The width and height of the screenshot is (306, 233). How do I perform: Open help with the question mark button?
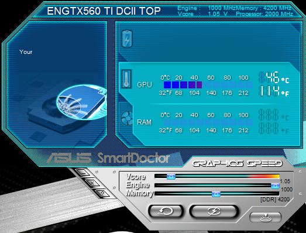102,193
